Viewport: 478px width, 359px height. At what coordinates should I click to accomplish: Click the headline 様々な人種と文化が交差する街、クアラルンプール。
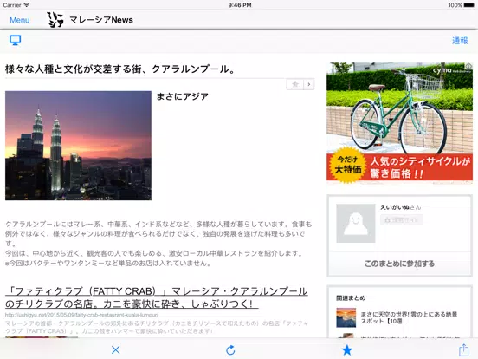click(x=120, y=69)
